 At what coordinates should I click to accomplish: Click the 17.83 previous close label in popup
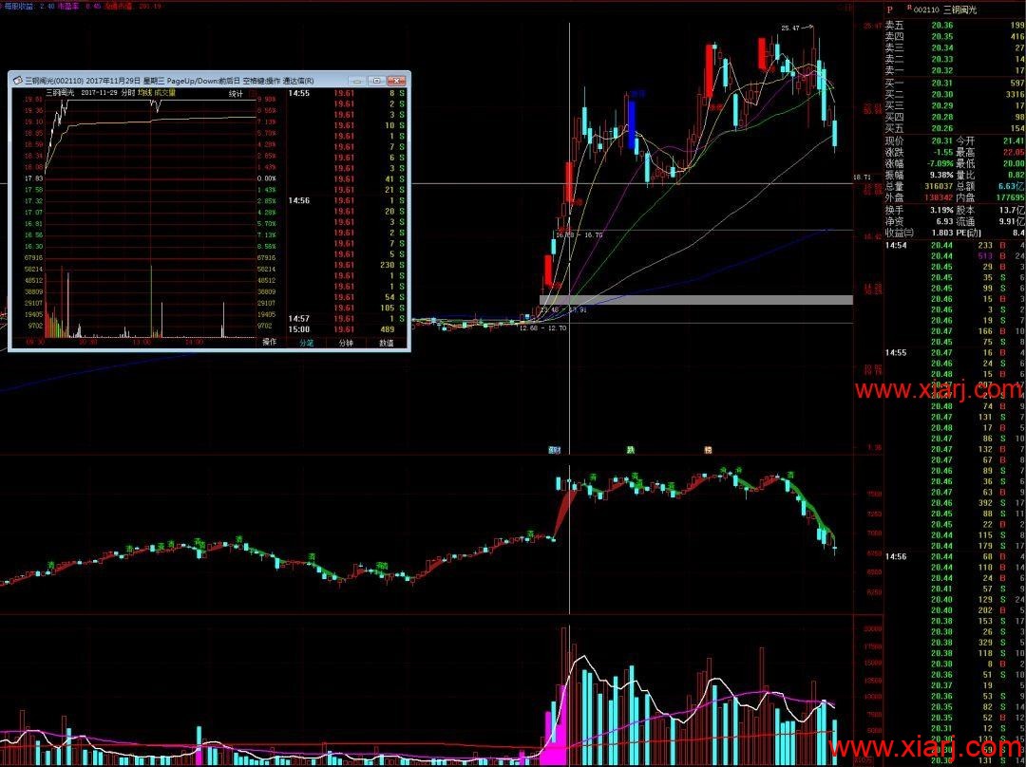(x=33, y=178)
